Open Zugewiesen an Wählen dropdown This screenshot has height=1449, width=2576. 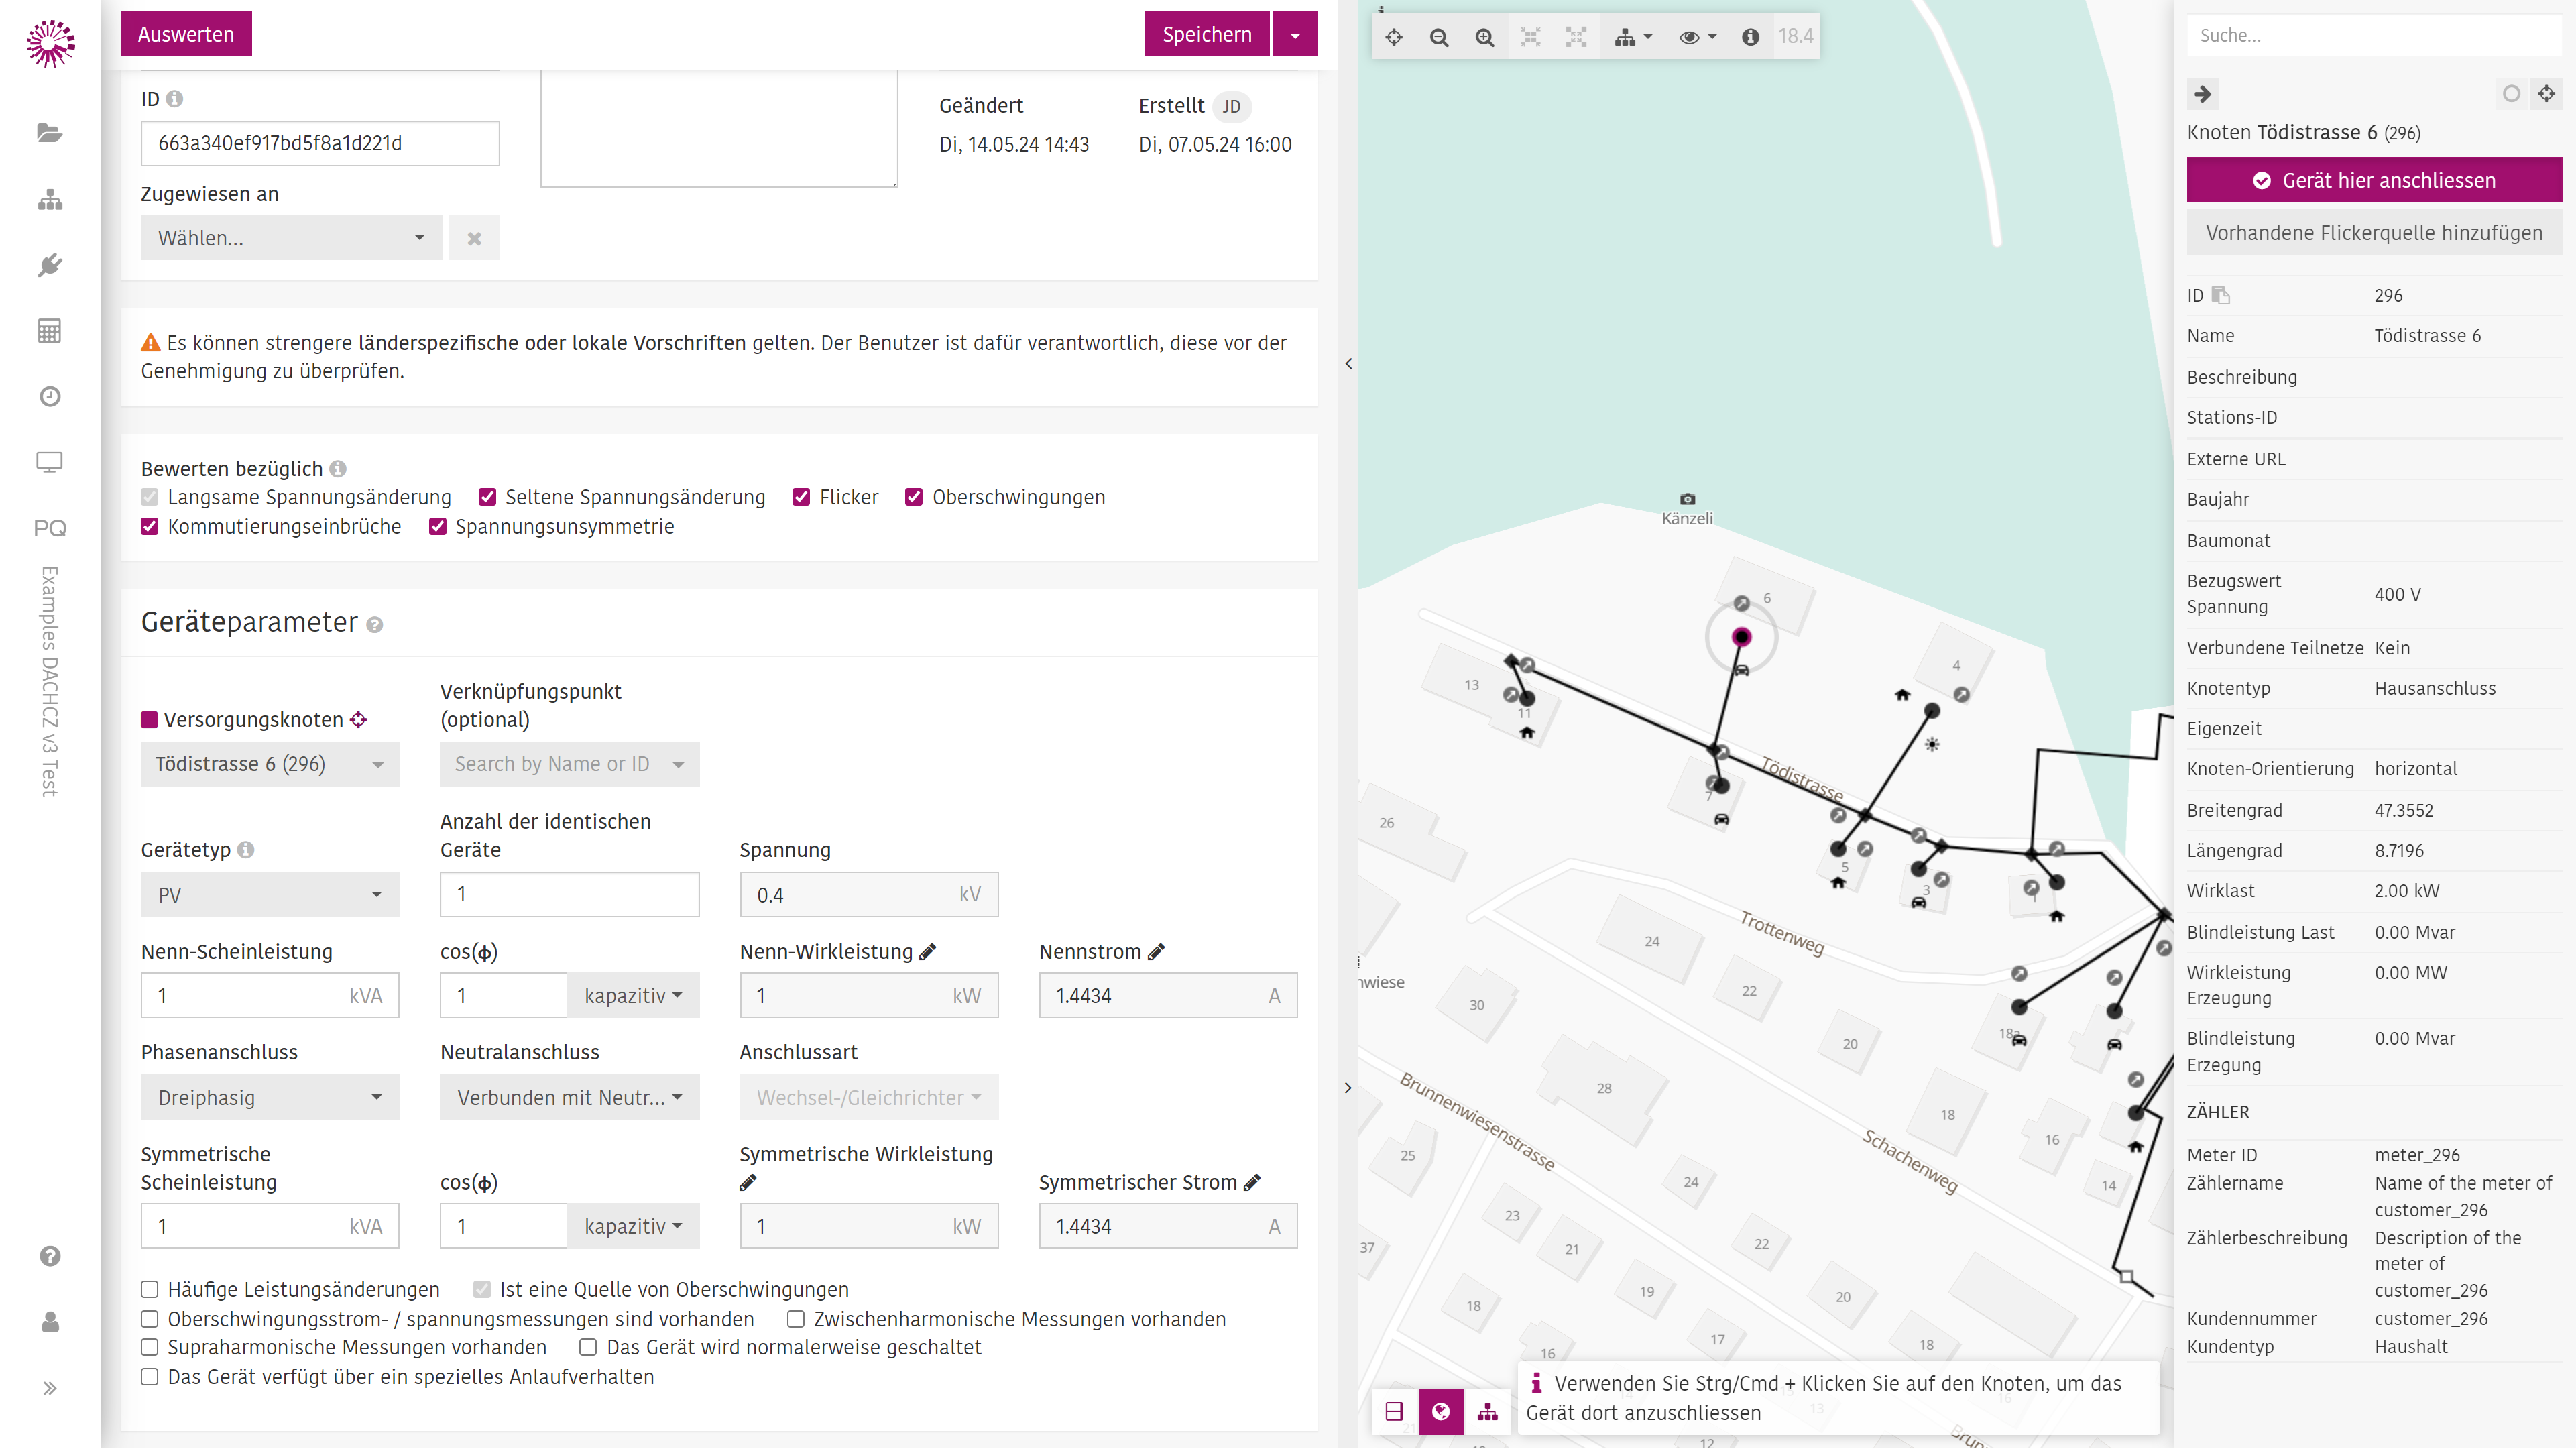(291, 238)
